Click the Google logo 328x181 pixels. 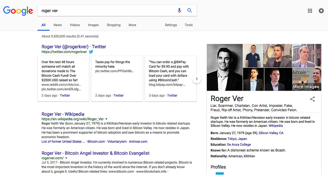[x=18, y=11]
